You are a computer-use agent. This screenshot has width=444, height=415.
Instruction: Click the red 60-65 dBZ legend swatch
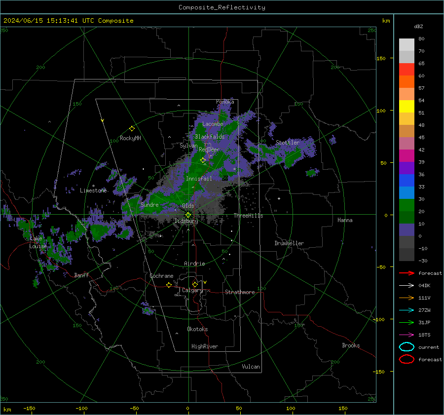pyautogui.click(x=407, y=70)
